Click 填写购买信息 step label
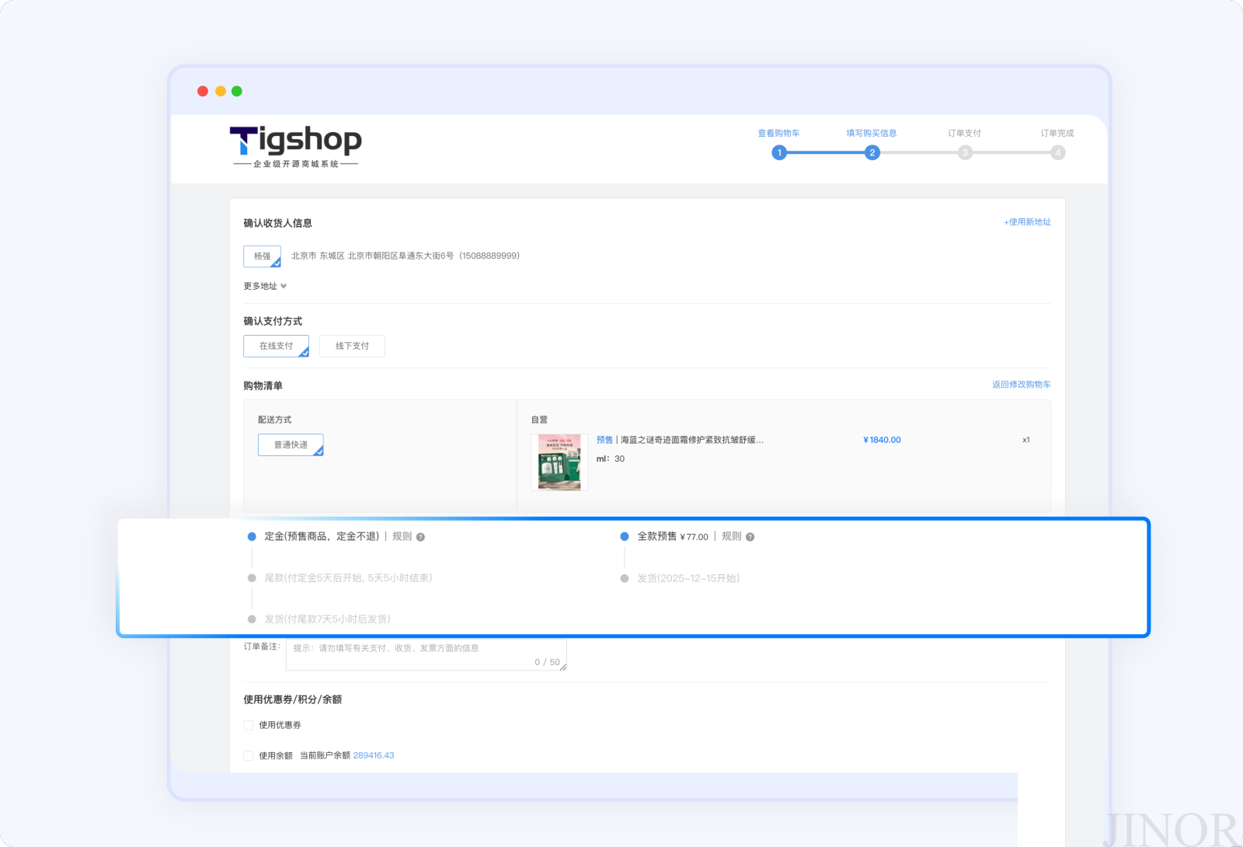This screenshot has height=847, width=1243. coord(872,133)
